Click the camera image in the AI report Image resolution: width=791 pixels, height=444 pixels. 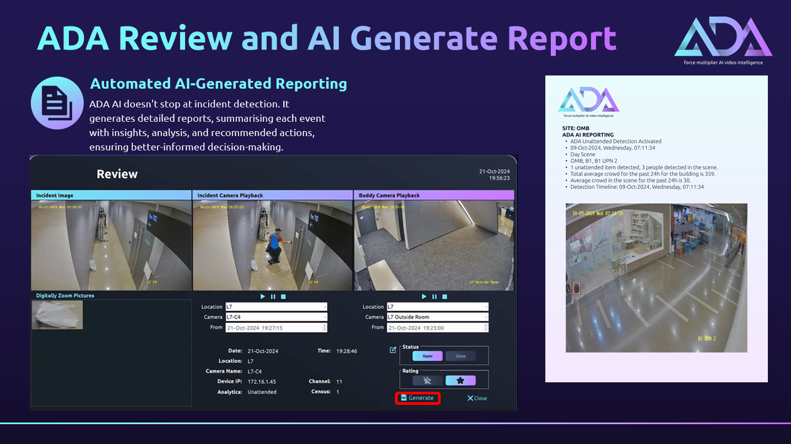[657, 278]
